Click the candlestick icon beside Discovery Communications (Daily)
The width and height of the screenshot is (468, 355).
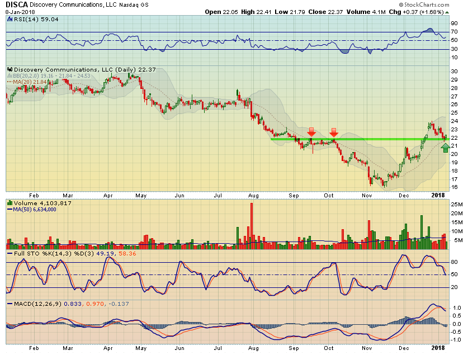(10, 69)
